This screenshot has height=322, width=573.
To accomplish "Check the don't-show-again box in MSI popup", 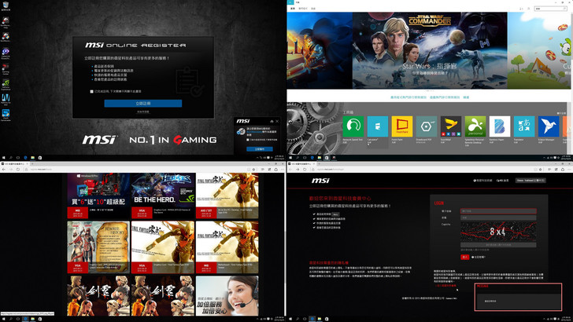I will [249, 140].
